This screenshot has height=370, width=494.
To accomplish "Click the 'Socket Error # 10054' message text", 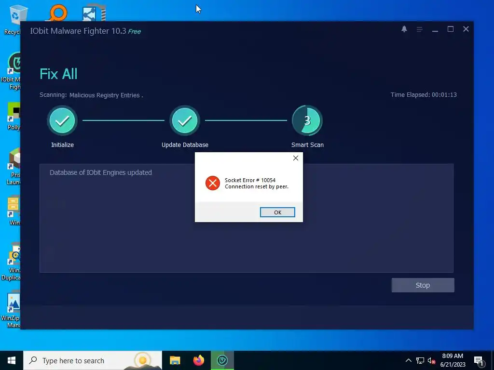I will (250, 180).
